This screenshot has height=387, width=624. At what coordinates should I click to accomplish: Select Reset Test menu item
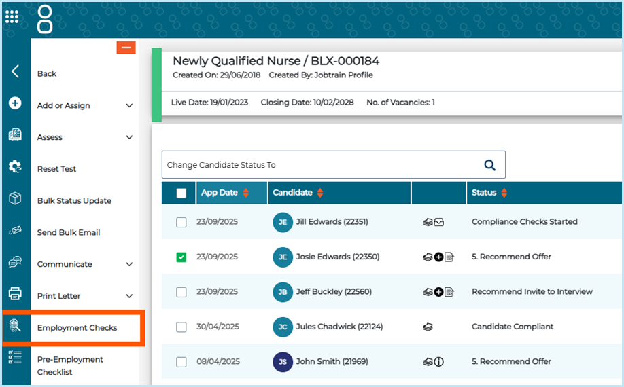tap(57, 169)
